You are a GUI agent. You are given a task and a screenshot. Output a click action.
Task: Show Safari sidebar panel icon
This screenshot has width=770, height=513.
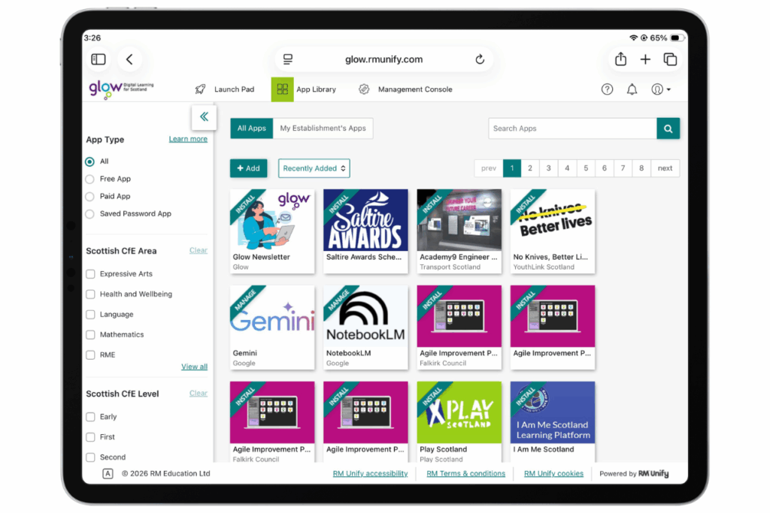tap(99, 59)
